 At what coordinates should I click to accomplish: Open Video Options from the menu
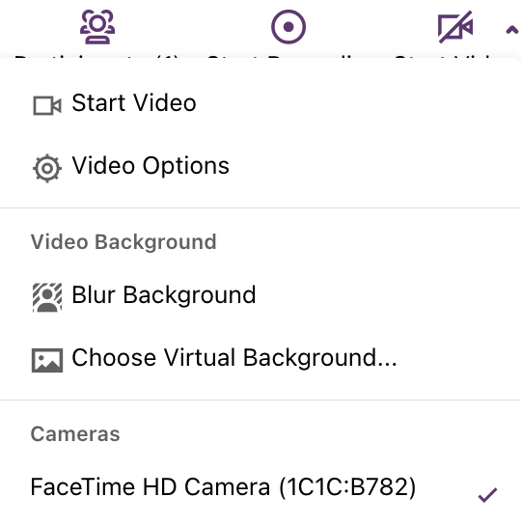[260, 166]
